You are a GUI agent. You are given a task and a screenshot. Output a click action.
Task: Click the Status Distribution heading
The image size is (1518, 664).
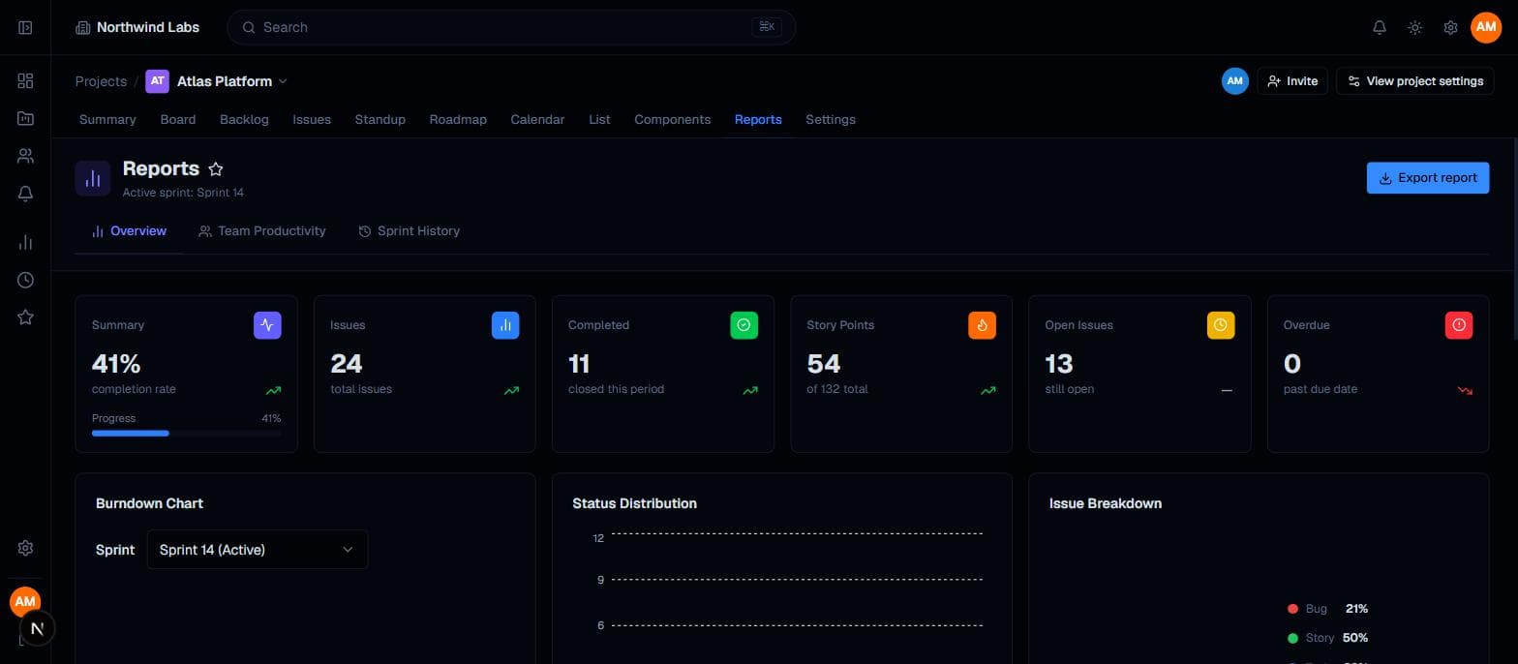(x=634, y=503)
